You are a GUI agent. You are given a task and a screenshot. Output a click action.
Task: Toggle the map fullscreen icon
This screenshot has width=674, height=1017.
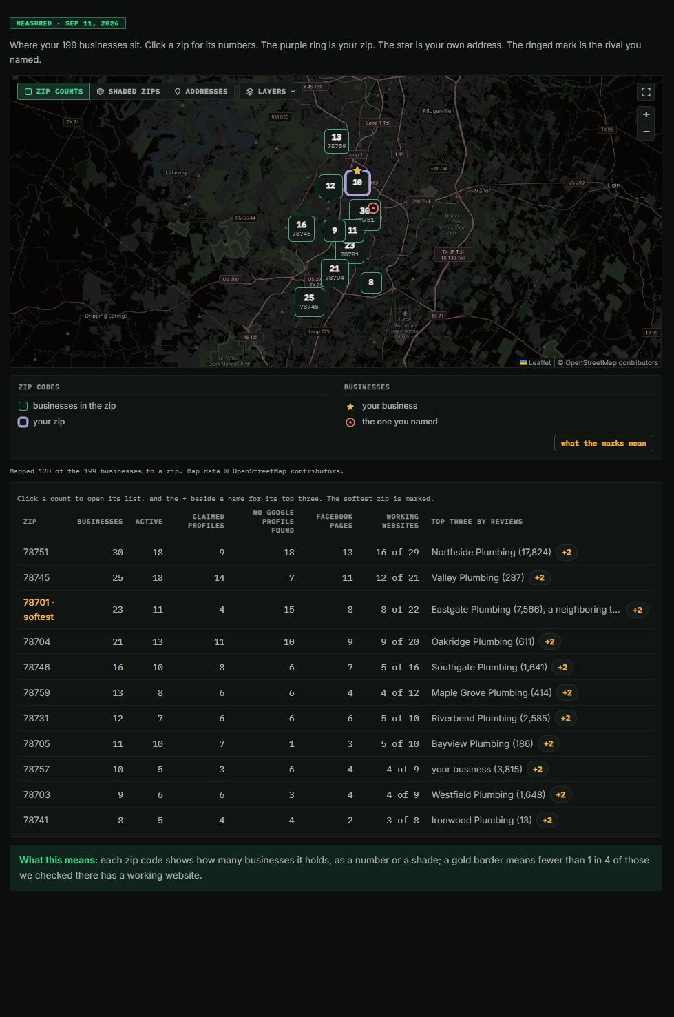646,92
